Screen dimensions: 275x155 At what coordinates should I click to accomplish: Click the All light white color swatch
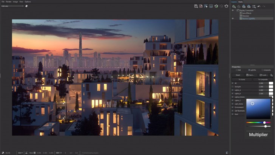tap(271, 83)
